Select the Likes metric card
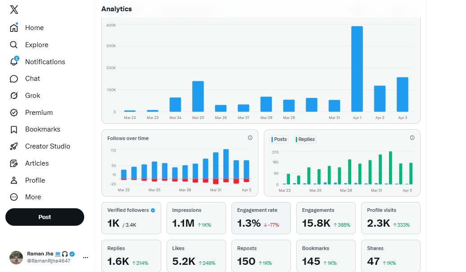Screen dimensions: 466x272 [x=196, y=256]
